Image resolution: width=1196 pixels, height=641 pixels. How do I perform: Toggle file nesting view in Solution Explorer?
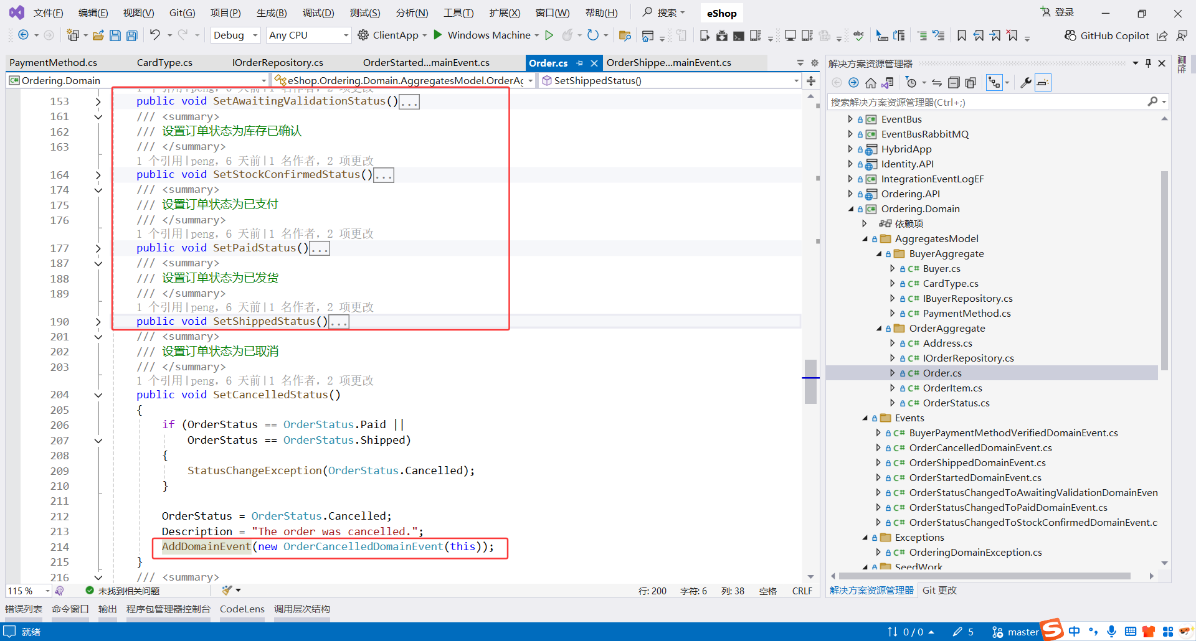pos(994,83)
